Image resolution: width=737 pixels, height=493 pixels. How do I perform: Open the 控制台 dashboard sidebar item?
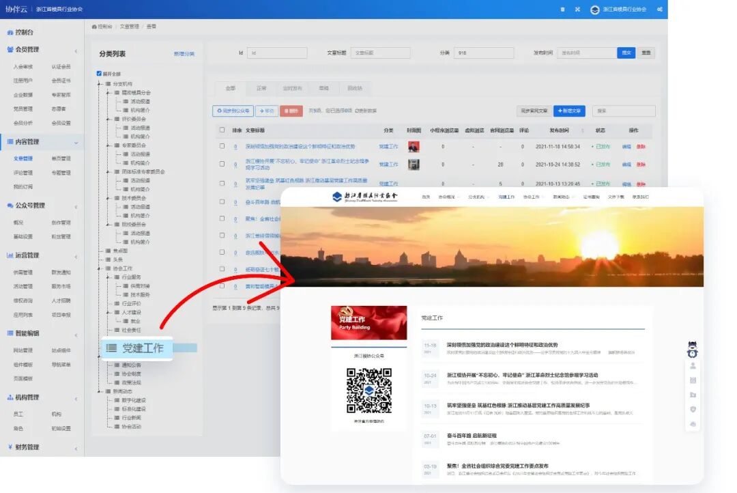(x=20, y=33)
